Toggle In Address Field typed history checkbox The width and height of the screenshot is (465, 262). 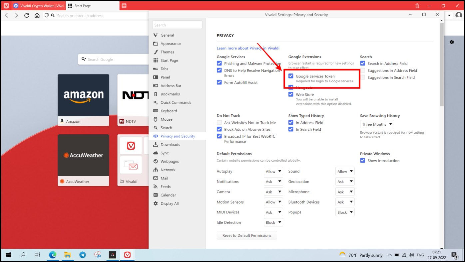[x=291, y=122]
